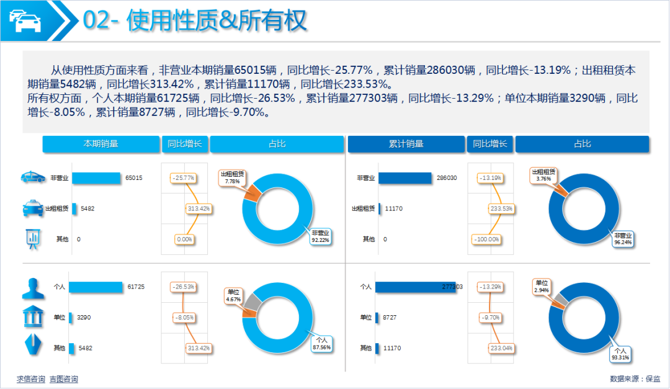Click the value 65015 beside the 非营业 bar
670x389 pixels.
click(134, 178)
